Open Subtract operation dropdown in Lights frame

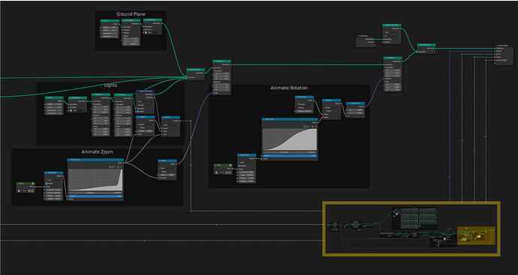146,124
